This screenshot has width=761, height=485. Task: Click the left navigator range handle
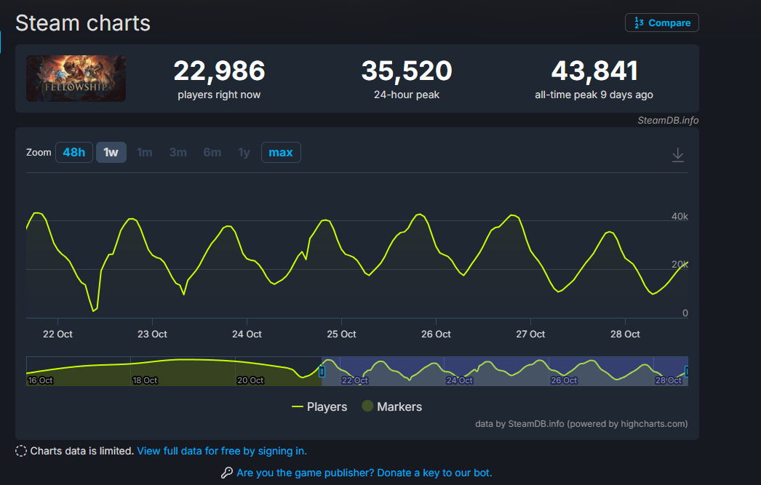(x=322, y=372)
